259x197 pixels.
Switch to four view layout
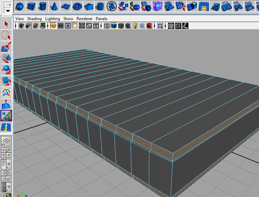[6, 152]
